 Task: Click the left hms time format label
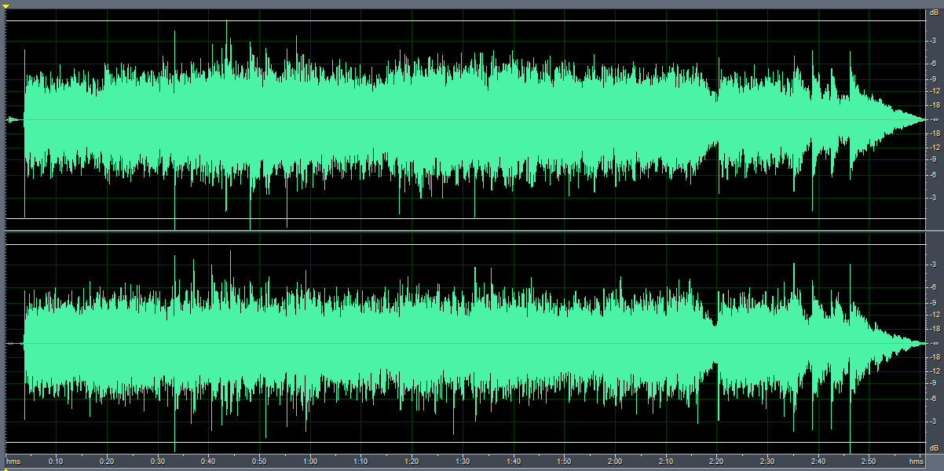coord(14,461)
